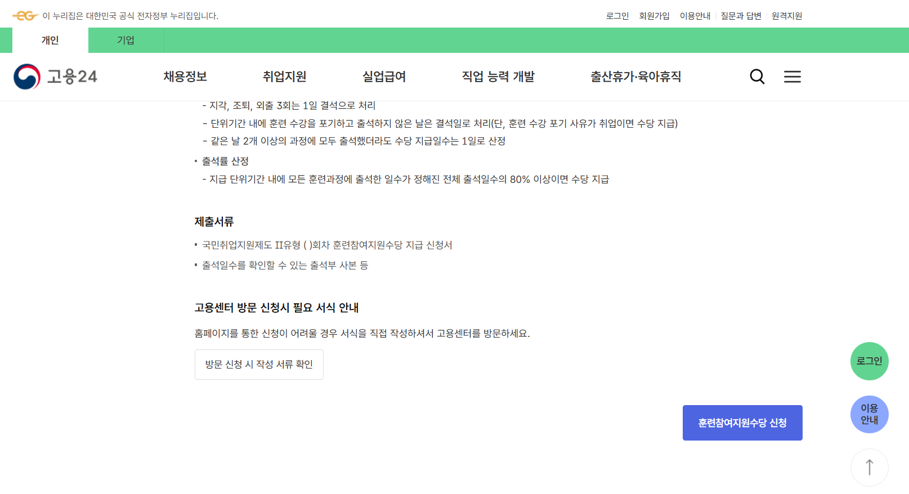Click the 출석부 사본 등 bullet line
909x494 pixels.
[x=285, y=266]
